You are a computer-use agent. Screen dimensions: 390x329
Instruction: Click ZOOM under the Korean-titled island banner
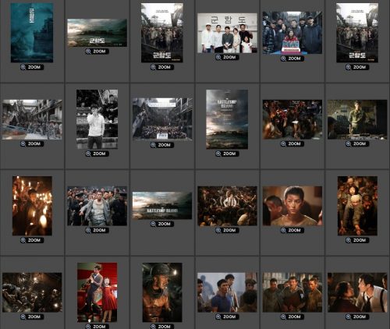[x=97, y=51]
